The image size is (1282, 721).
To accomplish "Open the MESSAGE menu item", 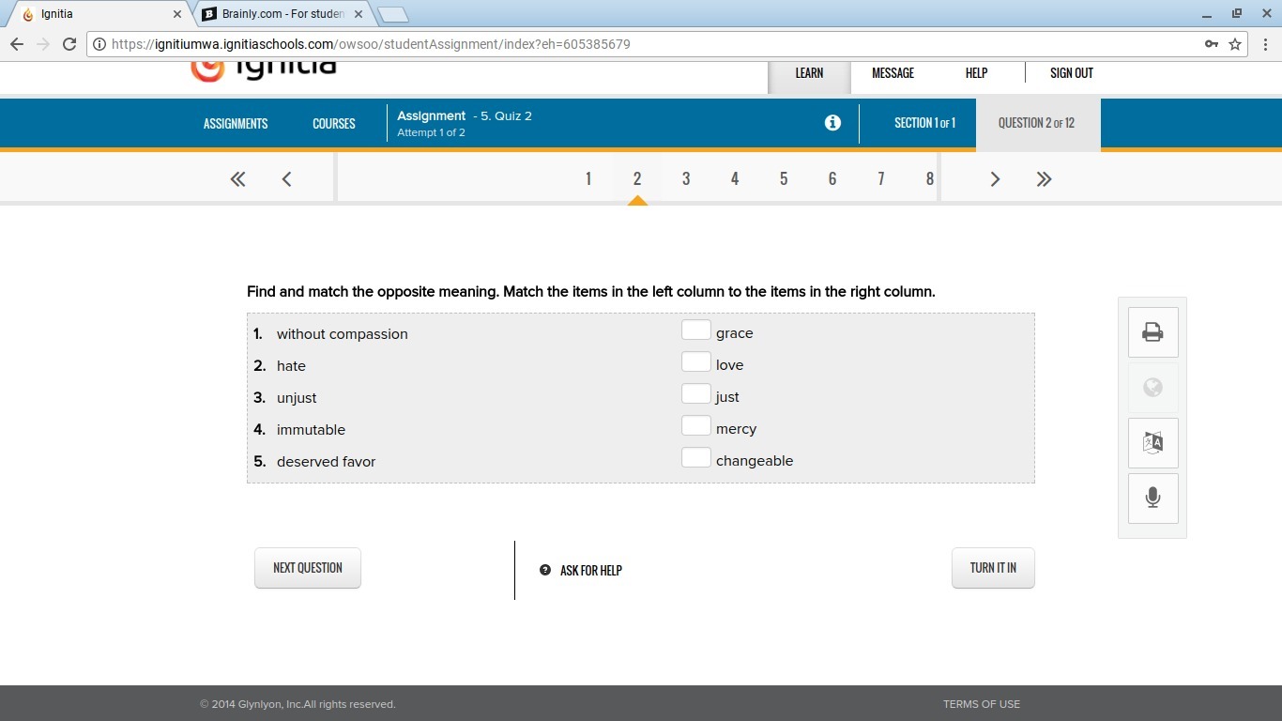I will click(893, 73).
